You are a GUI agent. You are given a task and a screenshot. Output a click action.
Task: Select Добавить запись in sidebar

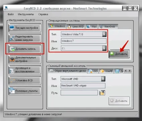[25, 49]
